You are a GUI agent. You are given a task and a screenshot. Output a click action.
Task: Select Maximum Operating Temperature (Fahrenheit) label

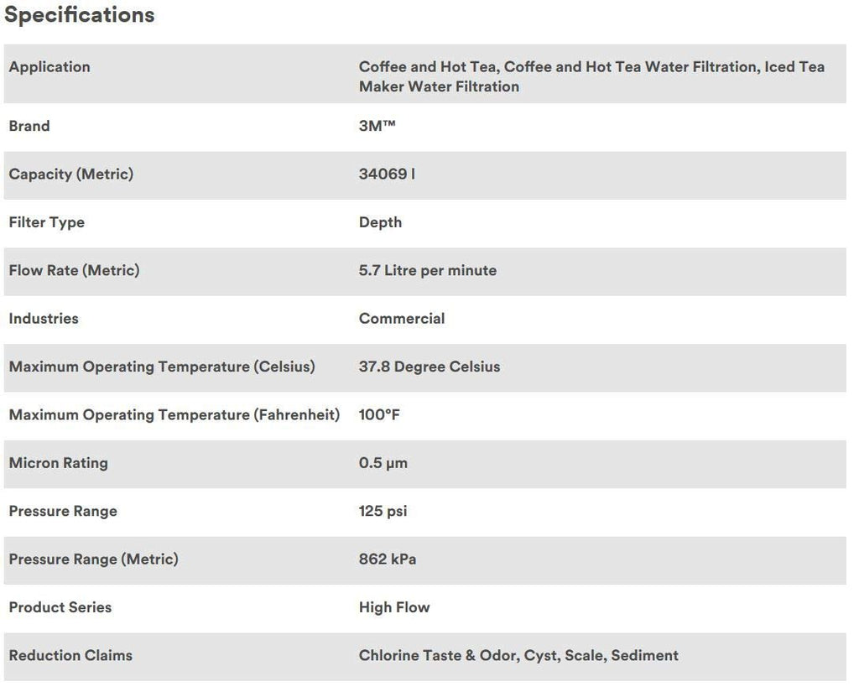coord(174,414)
